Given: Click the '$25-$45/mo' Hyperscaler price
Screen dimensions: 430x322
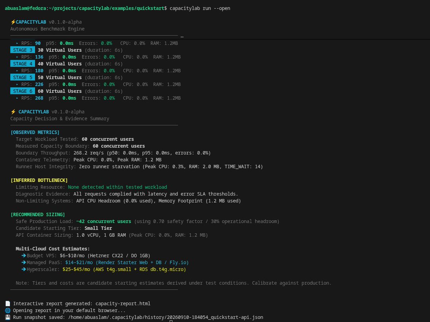Looking at the screenshot, I should tap(76, 269).
